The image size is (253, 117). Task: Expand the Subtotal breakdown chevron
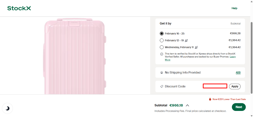(188, 105)
